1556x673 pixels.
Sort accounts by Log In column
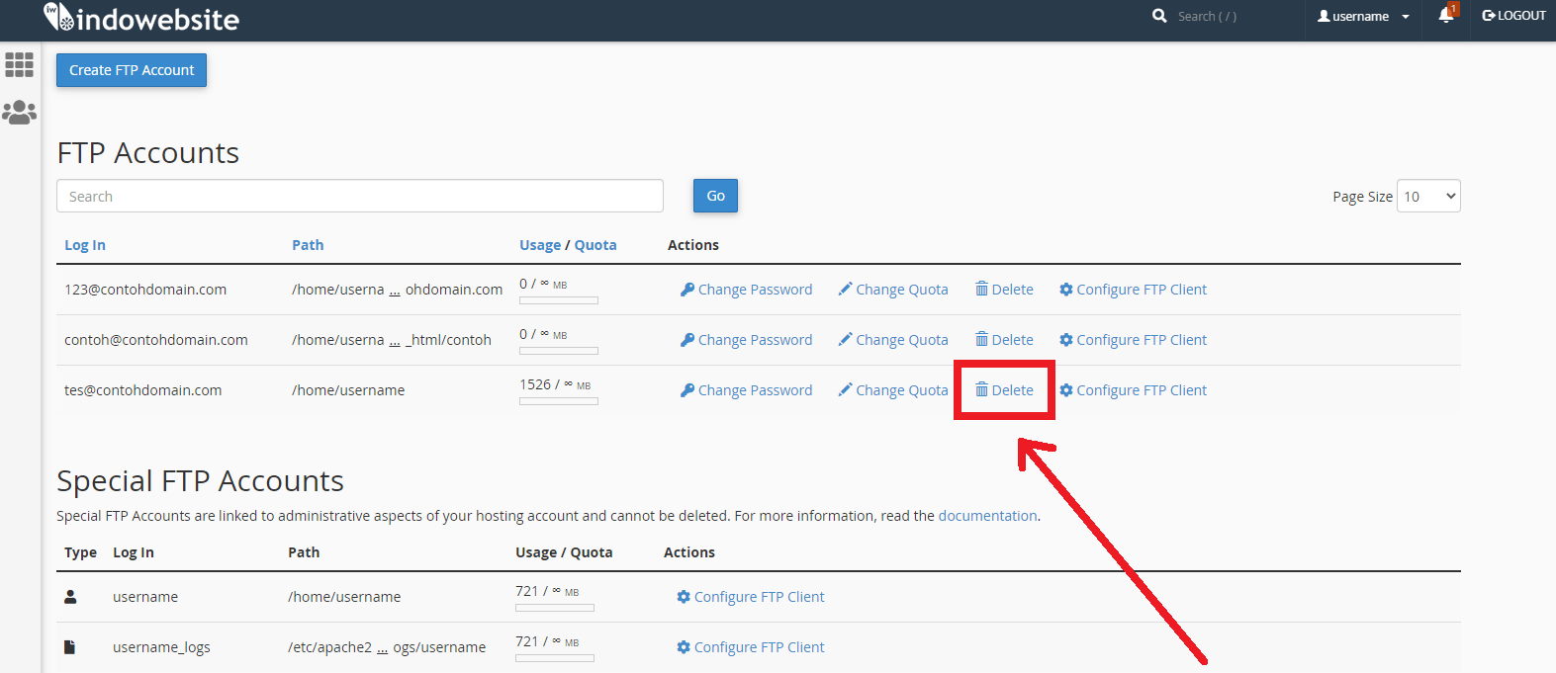point(85,245)
